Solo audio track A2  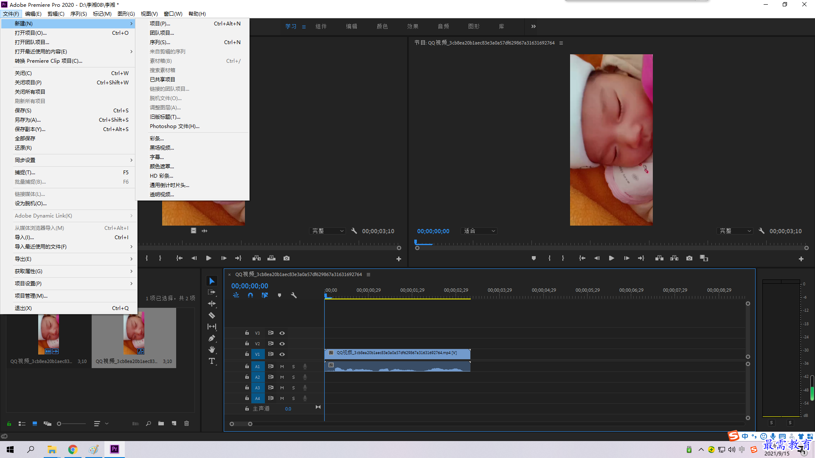pyautogui.click(x=293, y=377)
